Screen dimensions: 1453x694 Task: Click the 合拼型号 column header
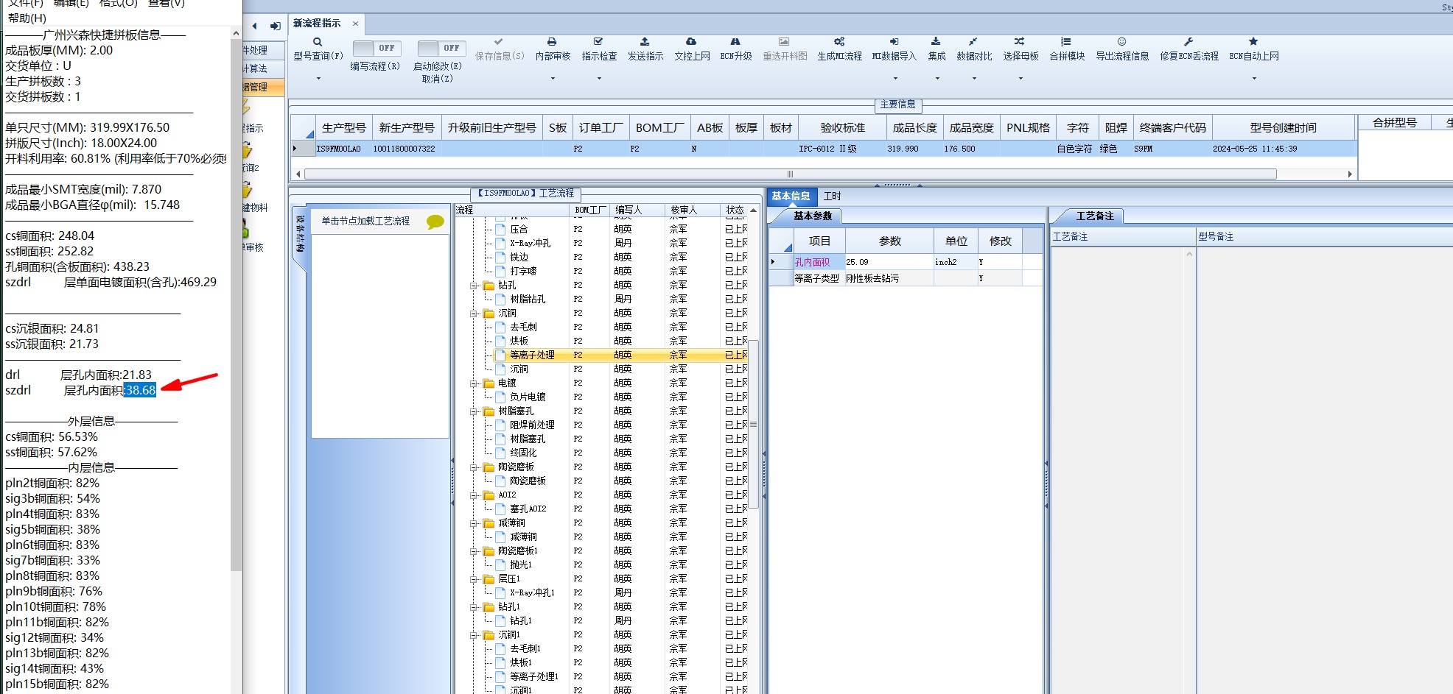tap(1395, 122)
